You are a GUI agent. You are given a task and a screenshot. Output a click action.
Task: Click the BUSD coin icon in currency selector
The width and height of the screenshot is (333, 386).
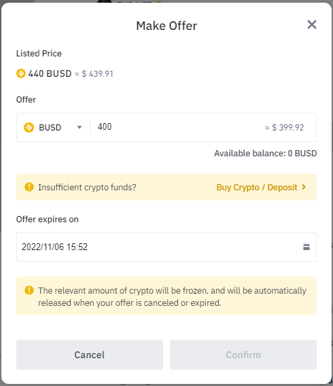click(29, 127)
